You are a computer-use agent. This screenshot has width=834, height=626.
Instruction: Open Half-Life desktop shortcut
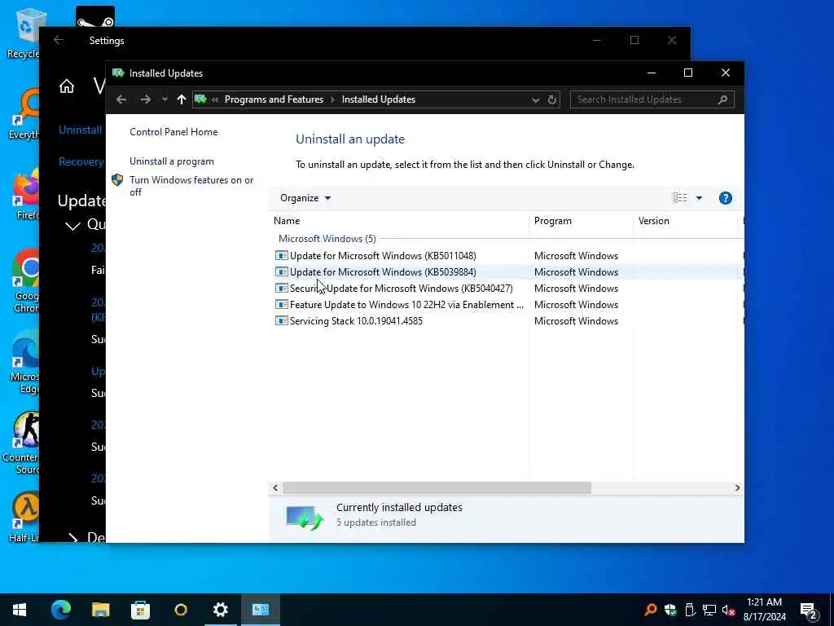coord(24,518)
